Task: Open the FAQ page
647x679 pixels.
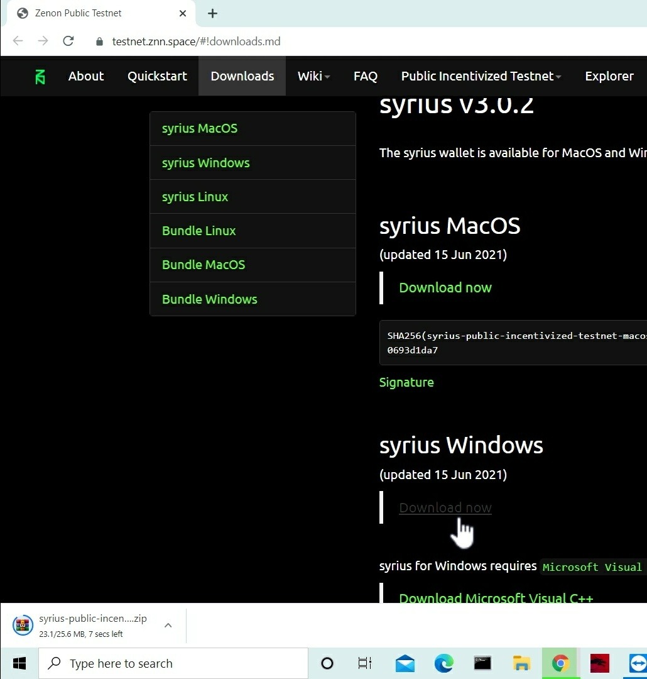Action: coord(365,76)
